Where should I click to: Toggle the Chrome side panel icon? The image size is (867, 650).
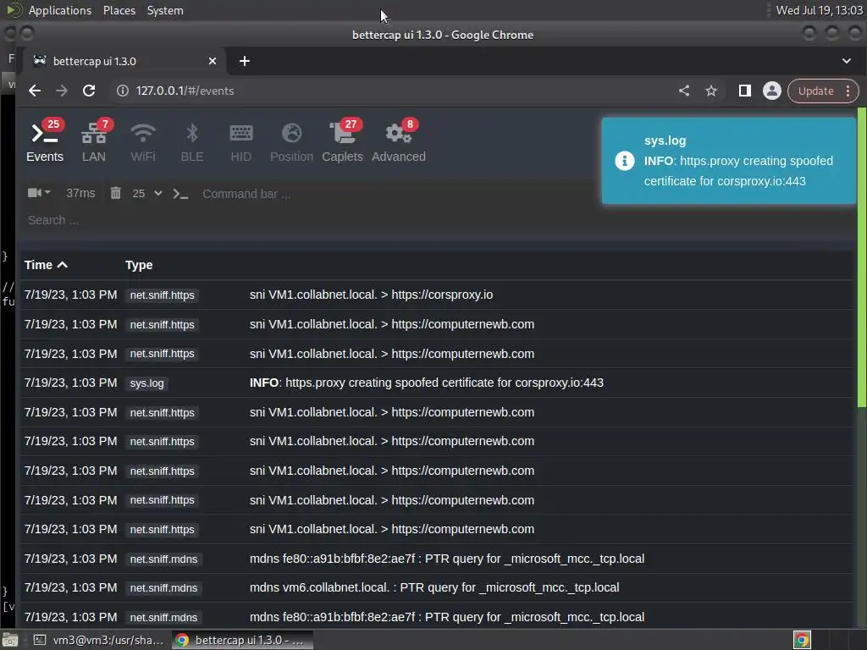tap(745, 91)
